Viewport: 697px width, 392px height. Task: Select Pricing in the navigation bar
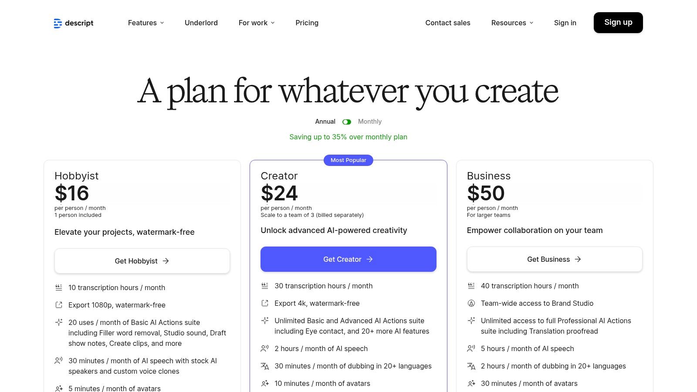[307, 23]
